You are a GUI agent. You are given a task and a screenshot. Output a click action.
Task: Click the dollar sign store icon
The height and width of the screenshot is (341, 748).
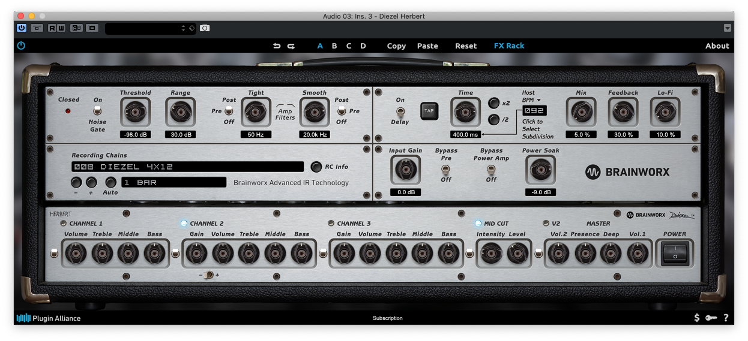point(697,318)
